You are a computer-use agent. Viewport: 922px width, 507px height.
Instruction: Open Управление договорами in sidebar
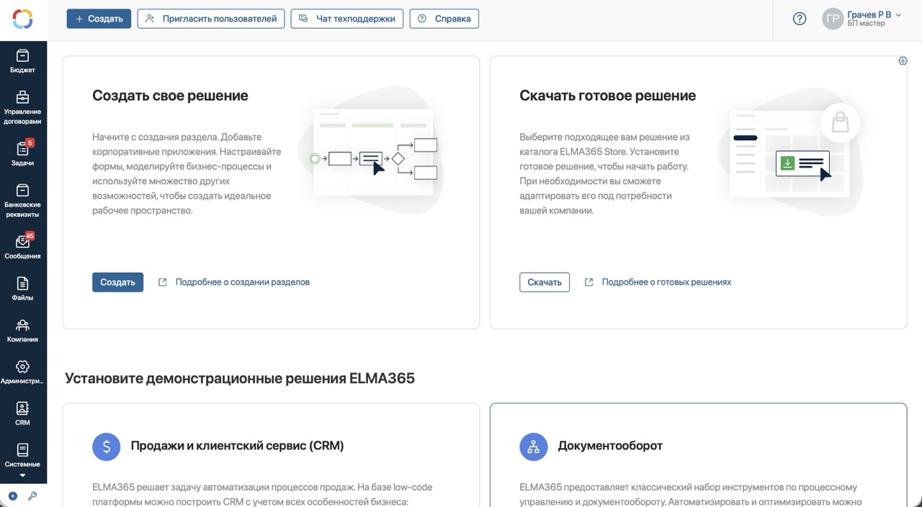point(22,108)
